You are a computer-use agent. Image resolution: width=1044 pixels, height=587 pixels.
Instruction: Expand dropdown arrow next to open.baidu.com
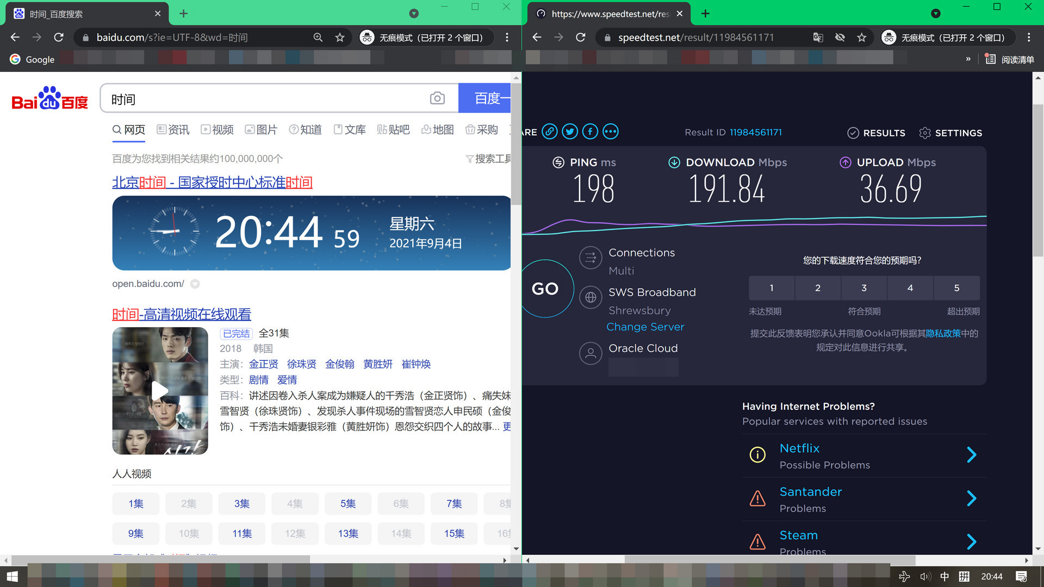click(195, 284)
